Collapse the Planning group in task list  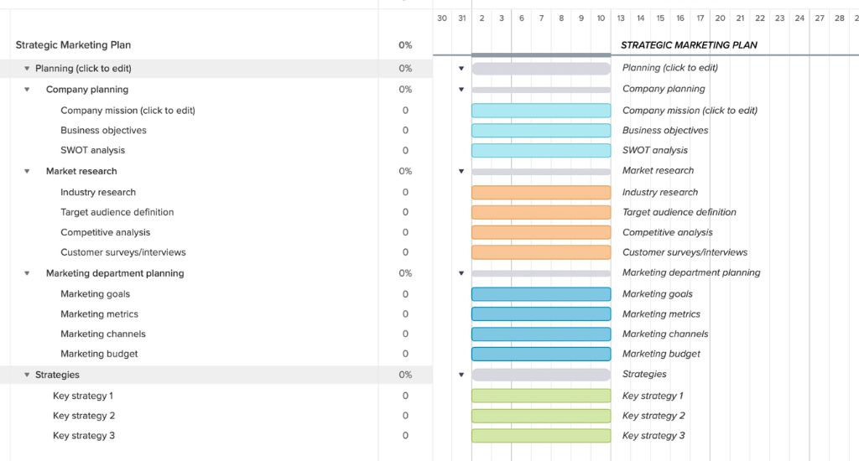tap(27, 69)
